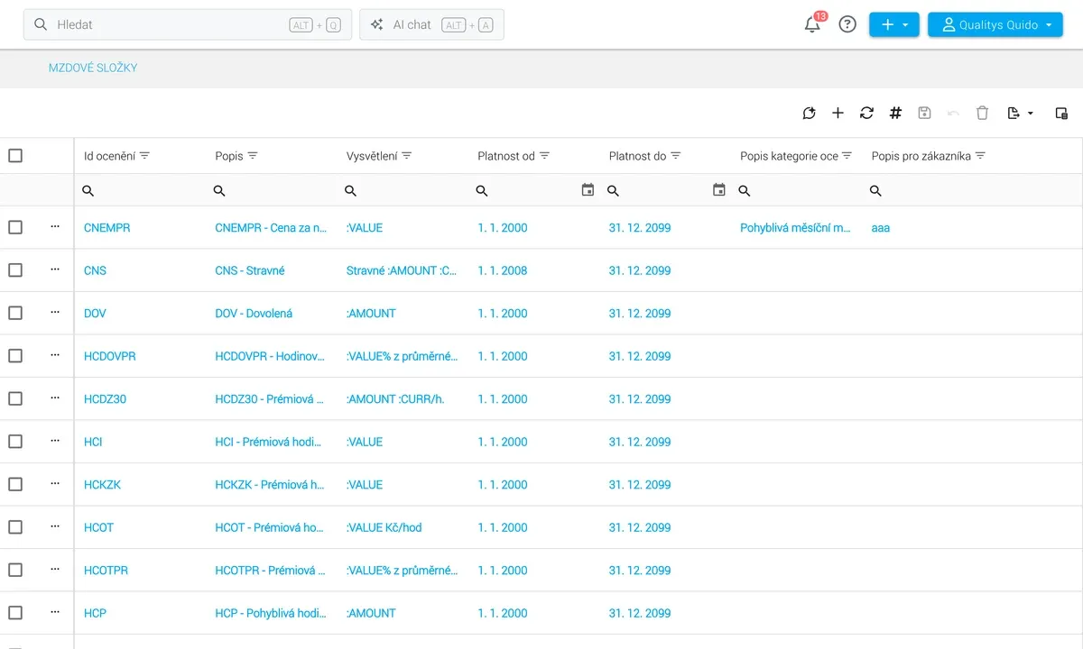Click the save floppy disk icon
This screenshot has width=1083, height=649.
tap(924, 113)
